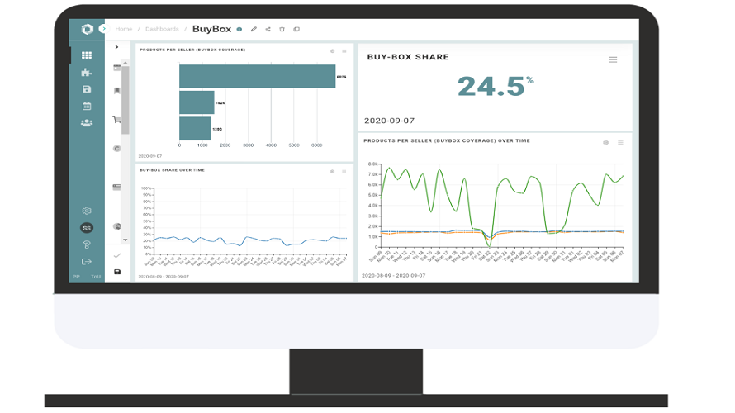This screenshot has width=735, height=413.
Task: Edit the dashboard with the pencil icon
Action: (x=254, y=29)
